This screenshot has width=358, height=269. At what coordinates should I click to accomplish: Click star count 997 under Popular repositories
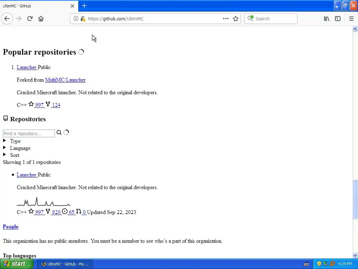(39, 105)
